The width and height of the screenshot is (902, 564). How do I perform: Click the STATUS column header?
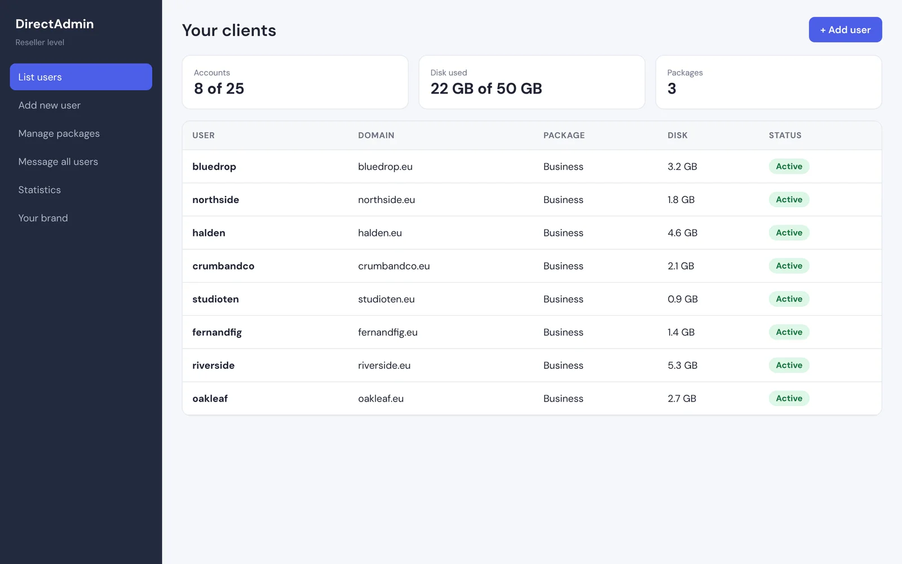coord(785,135)
